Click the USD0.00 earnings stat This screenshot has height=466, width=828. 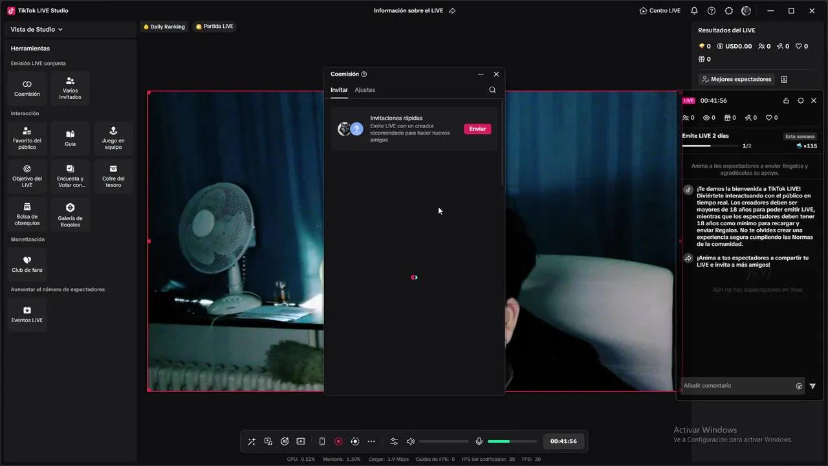tap(734, 47)
